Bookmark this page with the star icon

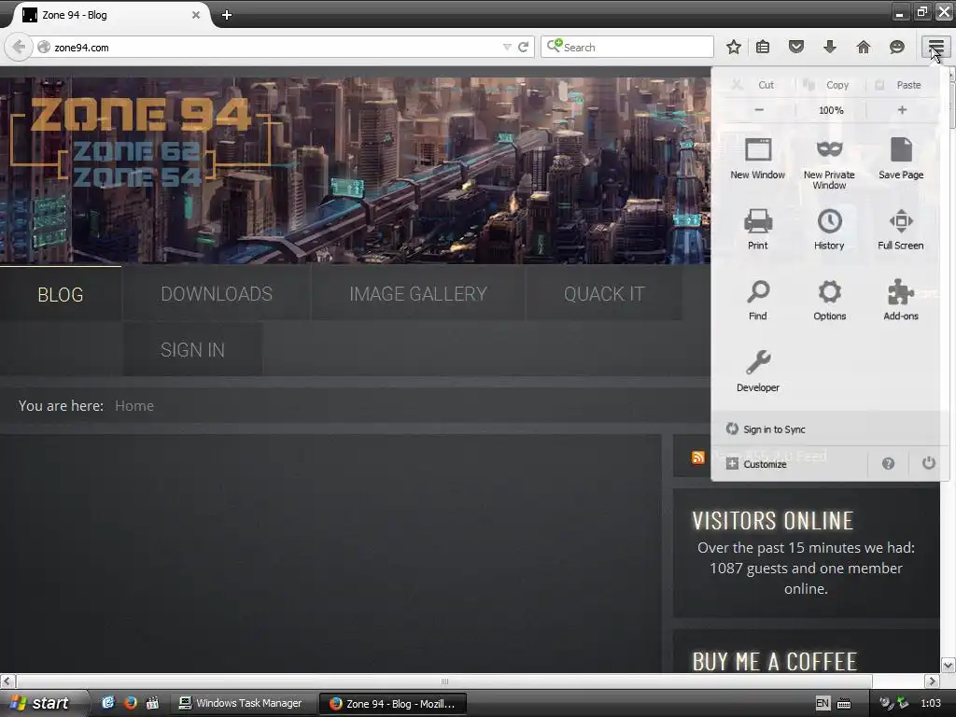(x=734, y=47)
